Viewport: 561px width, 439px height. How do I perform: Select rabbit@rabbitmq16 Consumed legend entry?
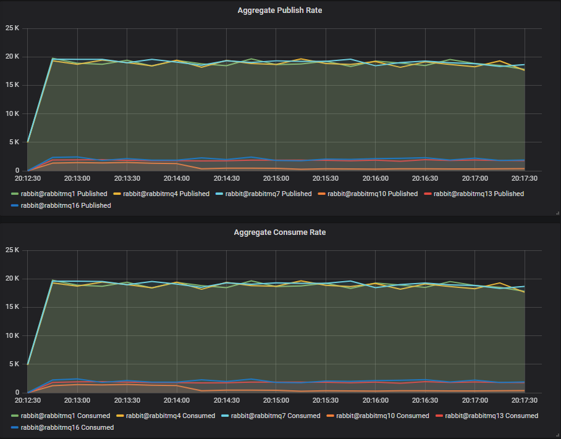tap(67, 427)
